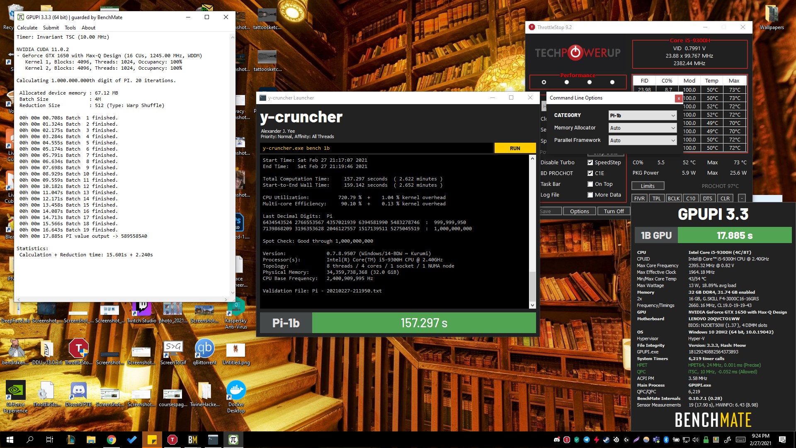Open Twitch Studio desktop shortcut
The image size is (796, 448).
tap(142, 312)
